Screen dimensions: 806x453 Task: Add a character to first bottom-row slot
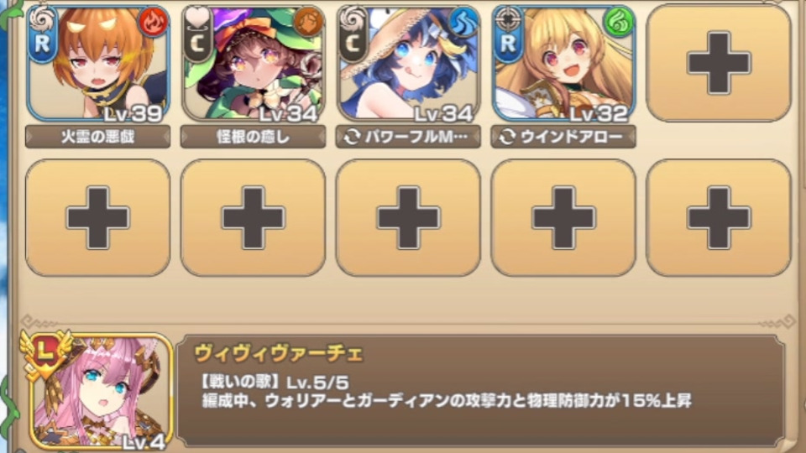point(97,218)
